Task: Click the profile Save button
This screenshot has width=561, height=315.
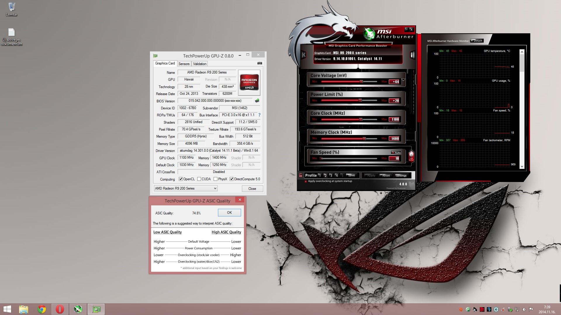Action: [x=352, y=175]
